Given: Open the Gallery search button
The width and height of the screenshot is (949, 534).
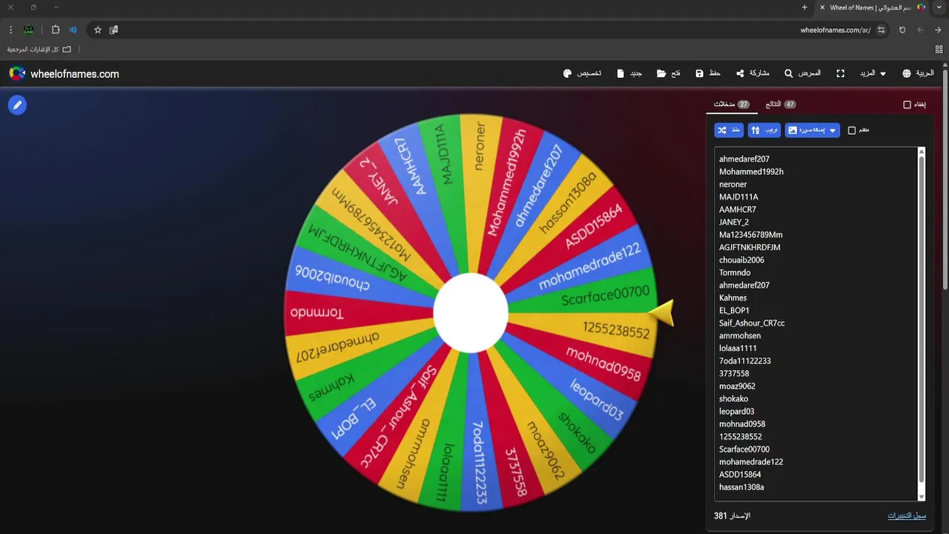Looking at the screenshot, I should [803, 73].
